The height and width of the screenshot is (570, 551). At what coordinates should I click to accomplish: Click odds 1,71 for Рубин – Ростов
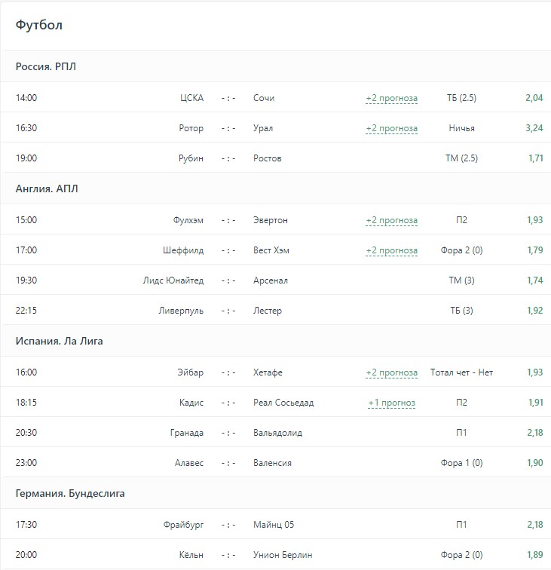(534, 158)
